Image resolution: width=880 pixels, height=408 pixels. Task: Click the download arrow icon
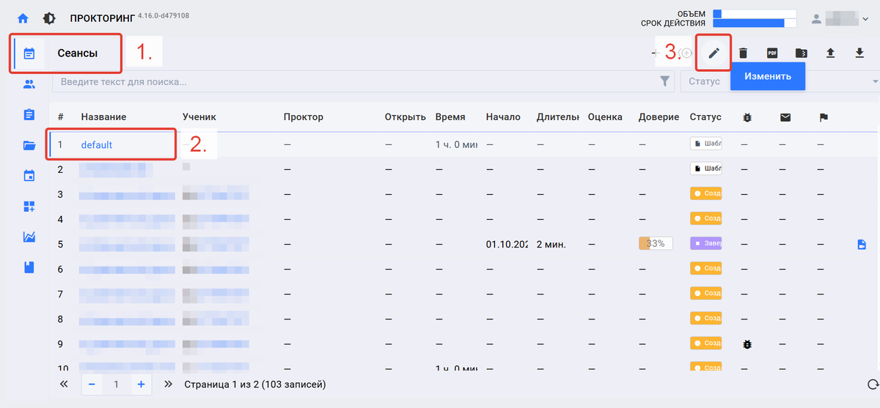(859, 53)
